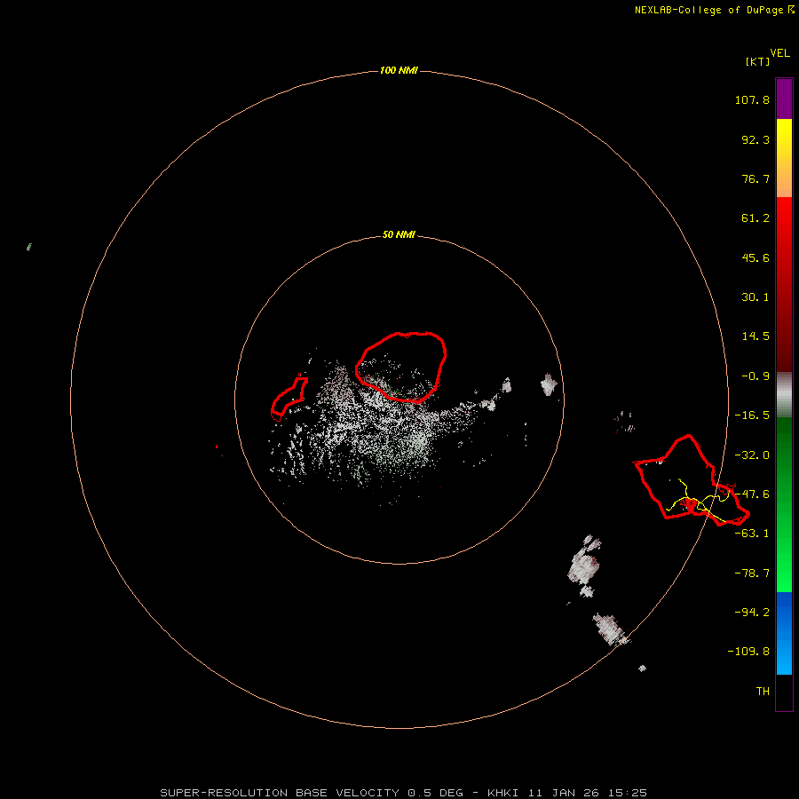
Task: Pick the blue segment of velocity scale
Action: pos(784,633)
